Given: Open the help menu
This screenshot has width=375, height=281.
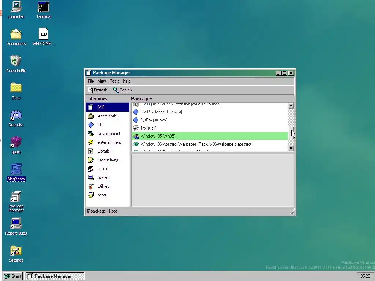Looking at the screenshot, I should tap(127, 81).
